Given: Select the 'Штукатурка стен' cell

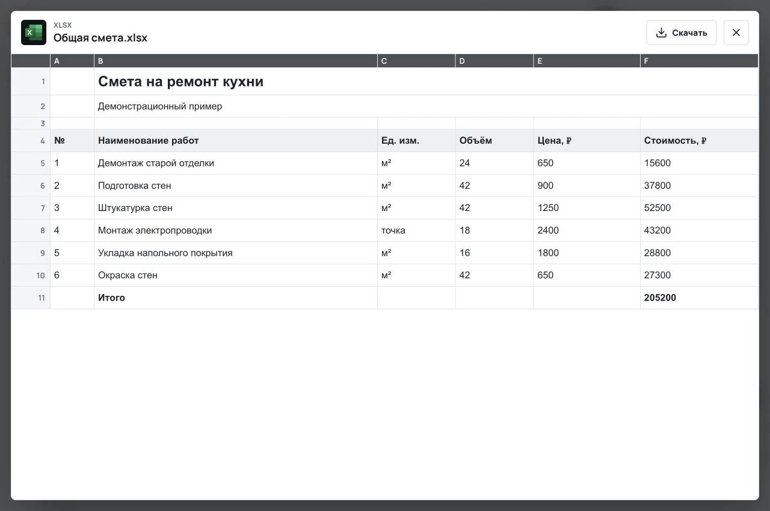Looking at the screenshot, I should tap(236, 208).
